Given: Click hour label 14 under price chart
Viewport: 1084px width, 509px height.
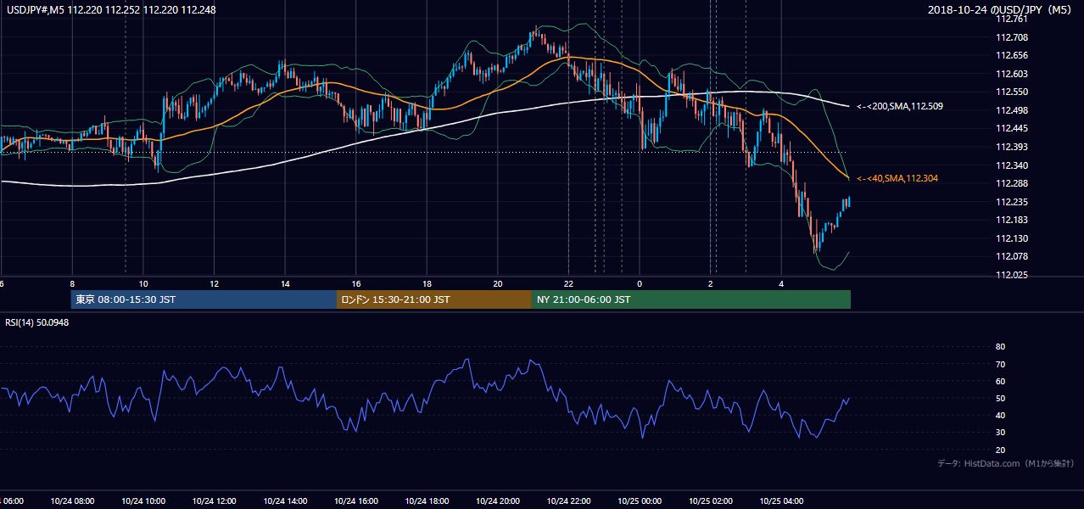Looking at the screenshot, I should [x=285, y=284].
